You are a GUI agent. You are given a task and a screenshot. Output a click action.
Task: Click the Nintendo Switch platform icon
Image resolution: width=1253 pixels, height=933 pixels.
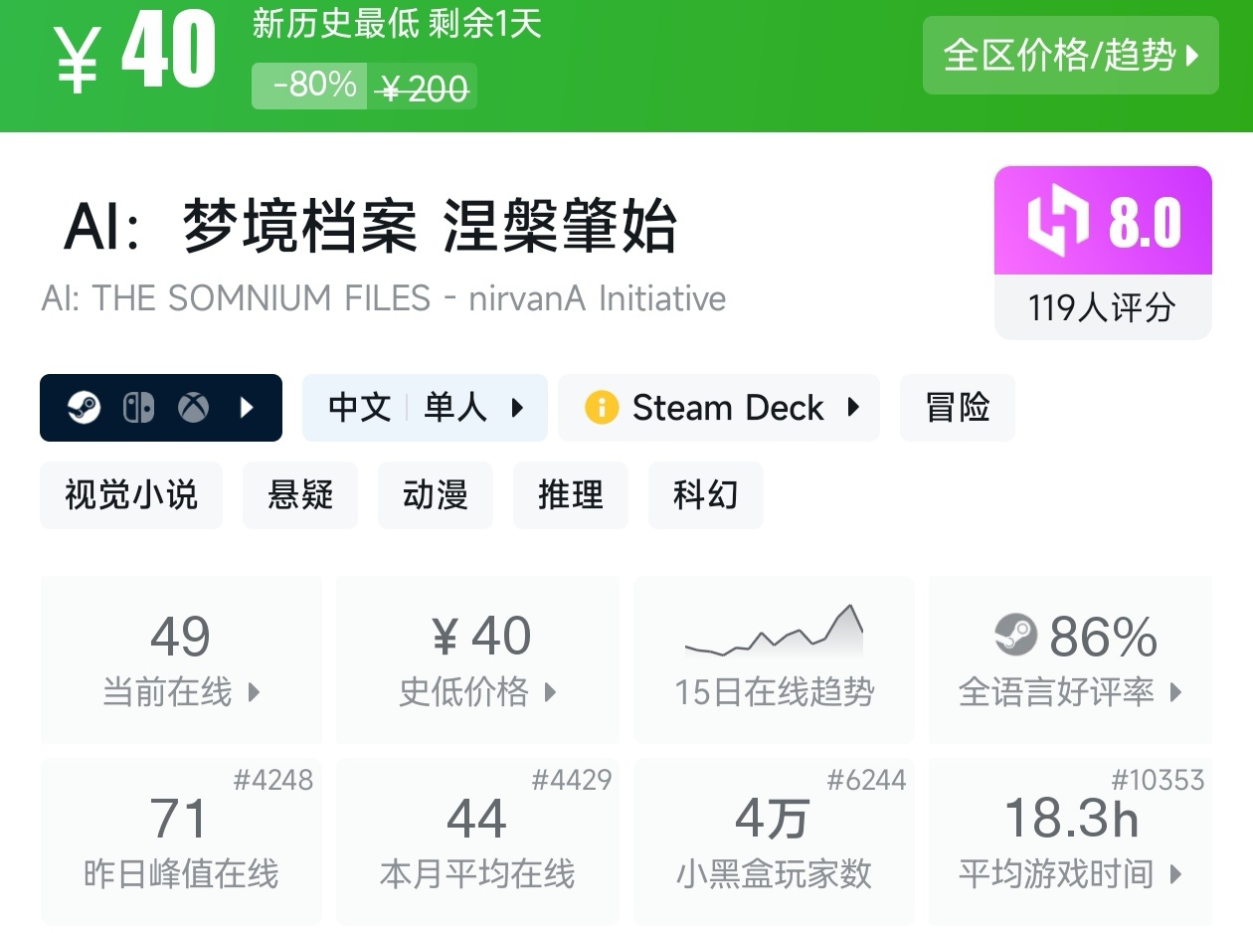click(x=138, y=408)
